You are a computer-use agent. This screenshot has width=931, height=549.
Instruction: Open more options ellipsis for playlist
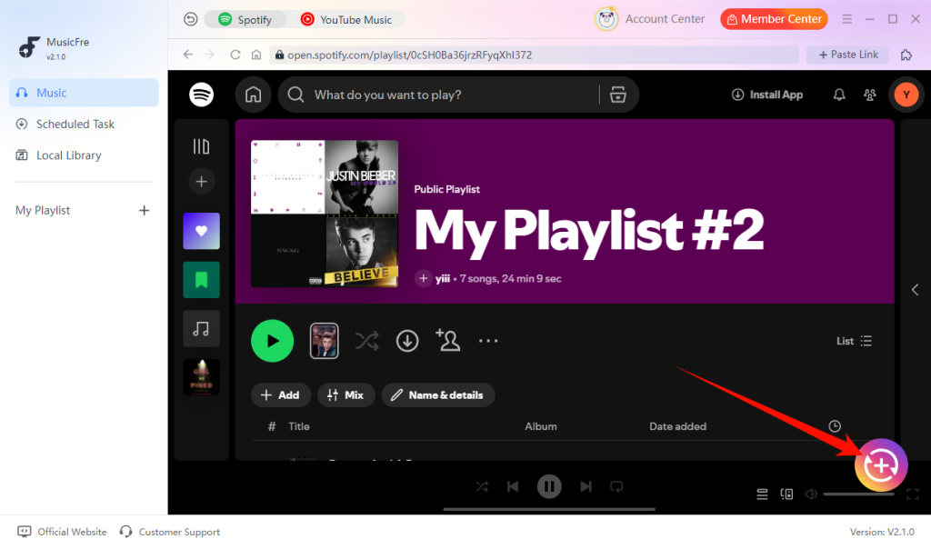point(488,341)
